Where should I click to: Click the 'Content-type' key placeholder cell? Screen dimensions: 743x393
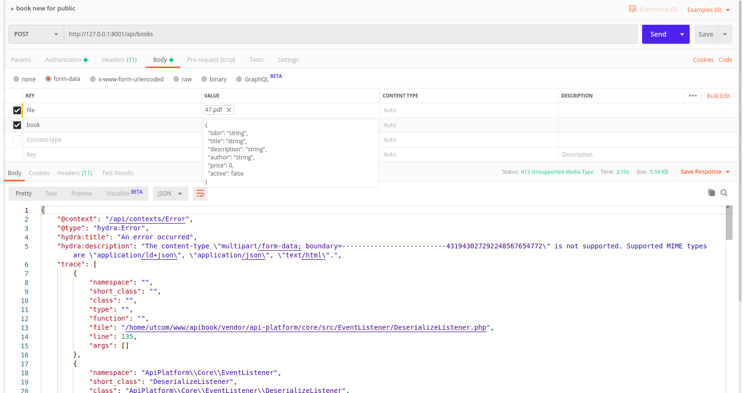coord(112,140)
